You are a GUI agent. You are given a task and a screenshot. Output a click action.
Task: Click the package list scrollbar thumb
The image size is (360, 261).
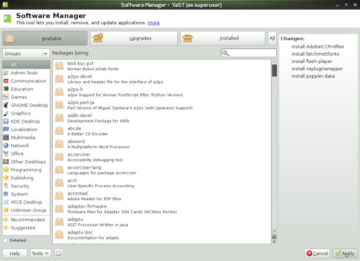click(274, 70)
